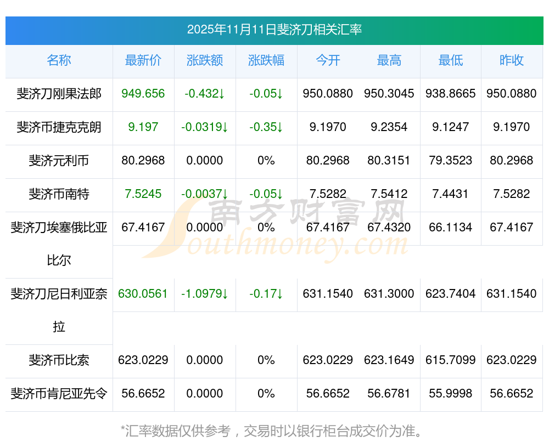Click the 斐济币南特 row name

pyautogui.click(x=59, y=194)
